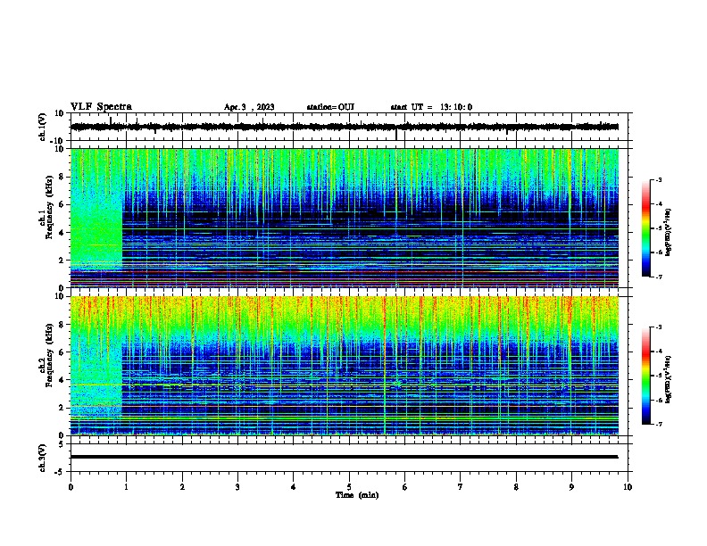
Task: Click the "ch.1 Frequency (kHz)" axis label
Action: 46,207
